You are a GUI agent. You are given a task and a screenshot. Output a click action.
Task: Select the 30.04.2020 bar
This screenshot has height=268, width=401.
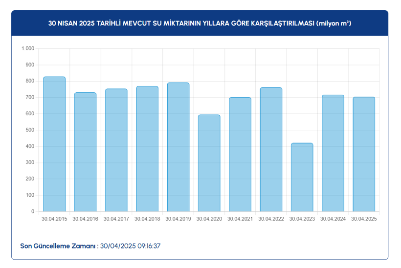tap(209, 163)
